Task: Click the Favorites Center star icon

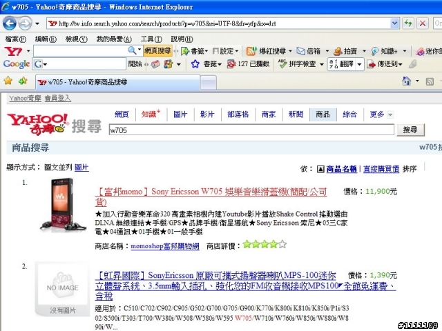Action: [x=8, y=81]
